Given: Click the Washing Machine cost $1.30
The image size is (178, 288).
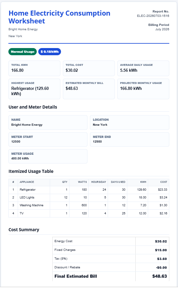Looking at the screenshot, I should point(163,205).
